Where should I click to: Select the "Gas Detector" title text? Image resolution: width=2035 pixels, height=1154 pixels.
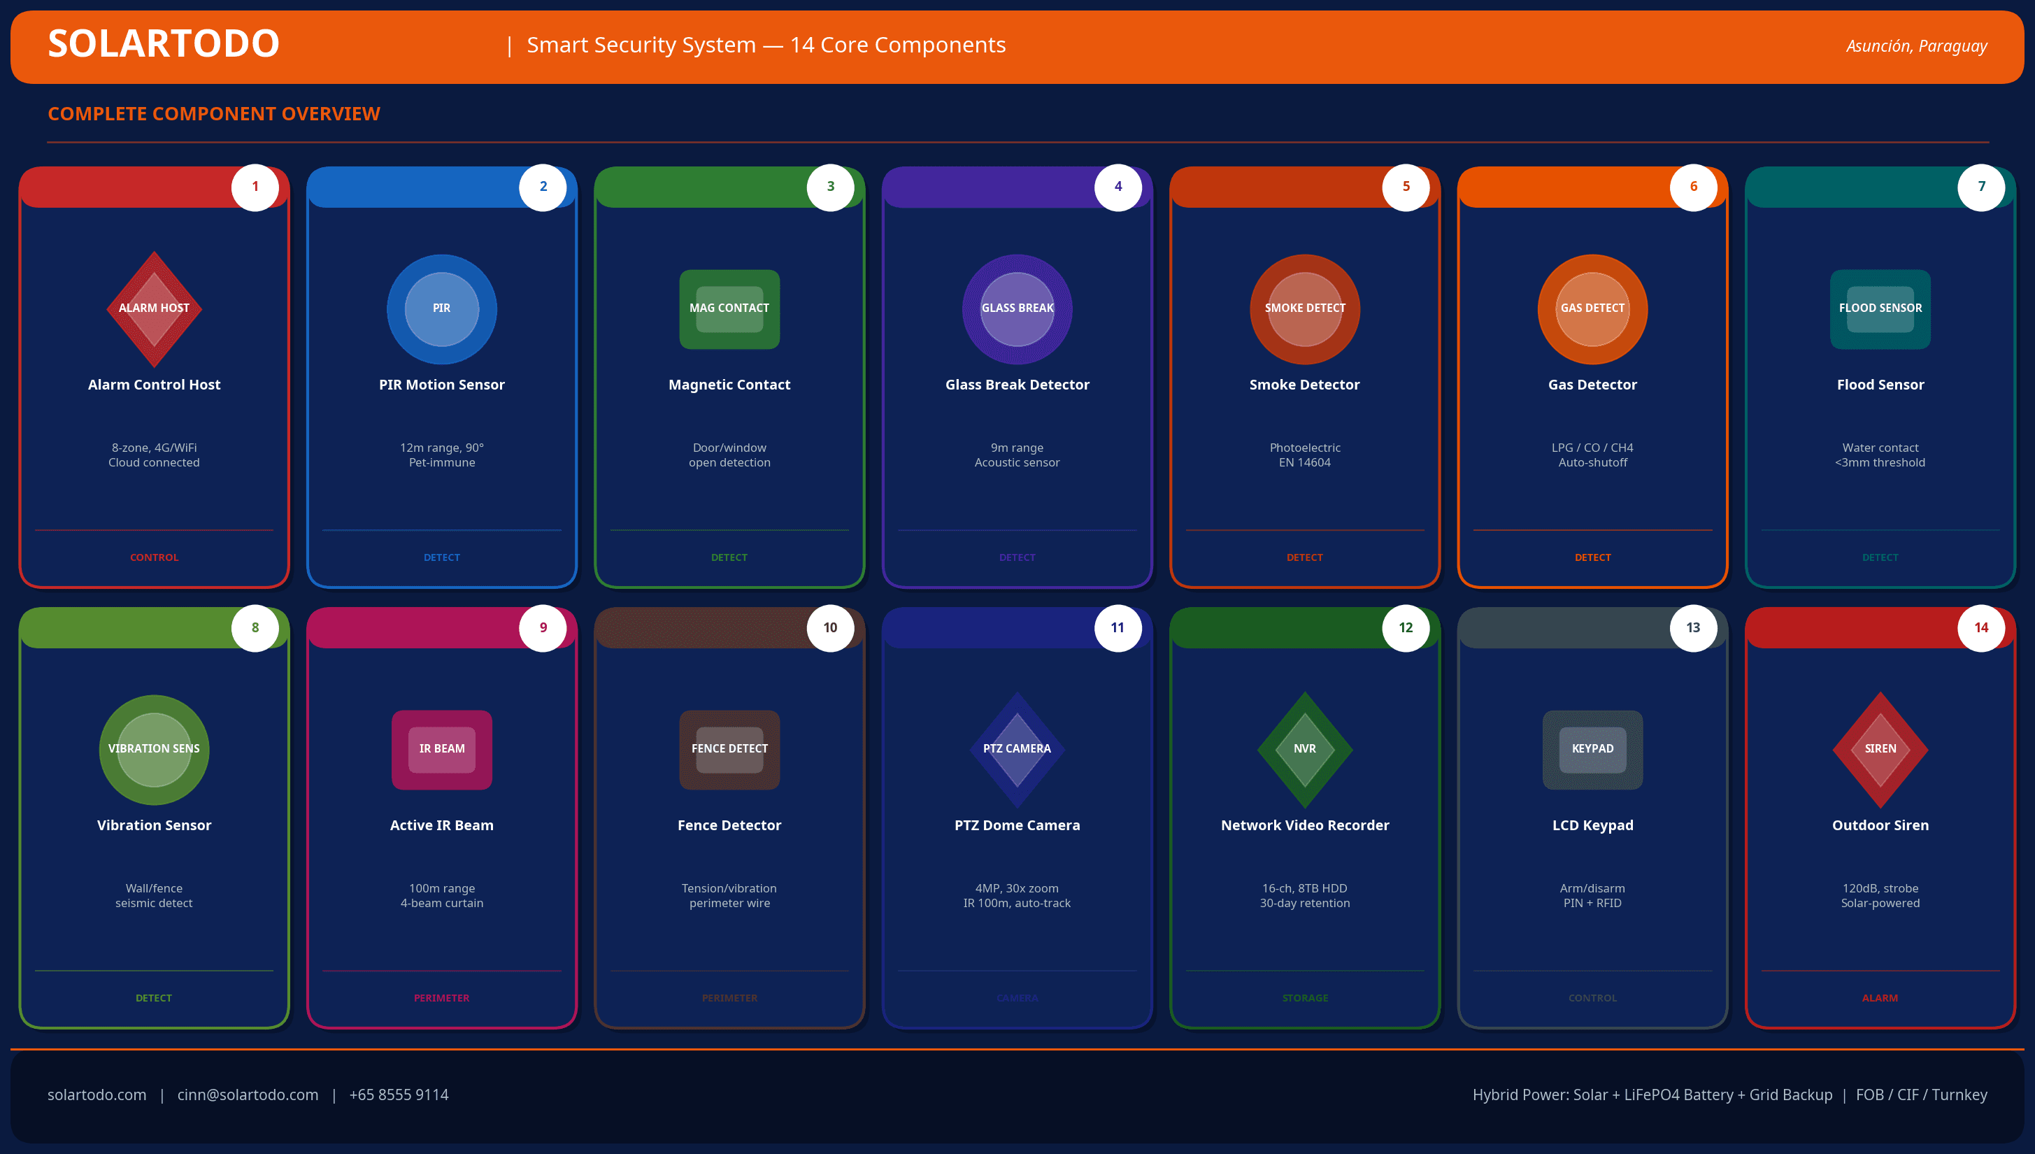[1592, 385]
